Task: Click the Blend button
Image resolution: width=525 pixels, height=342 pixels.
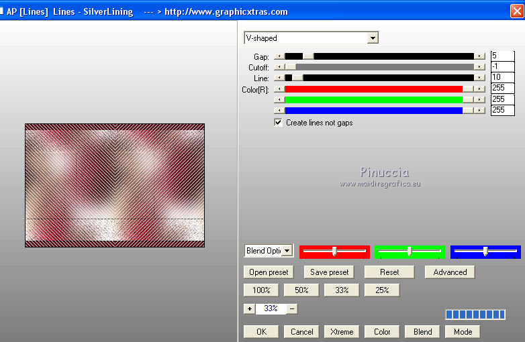Action: pyautogui.click(x=422, y=332)
